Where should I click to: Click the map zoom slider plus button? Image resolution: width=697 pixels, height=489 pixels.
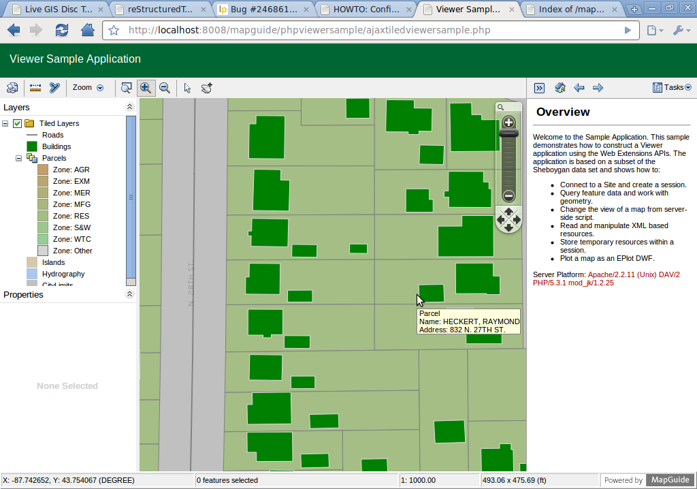508,123
